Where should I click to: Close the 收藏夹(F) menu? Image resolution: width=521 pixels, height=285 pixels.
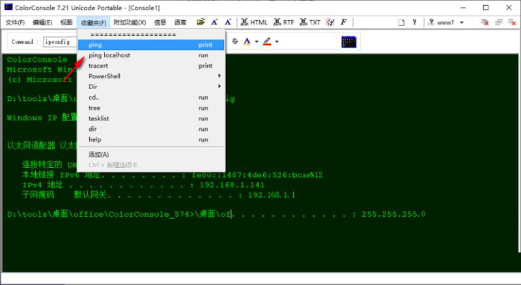(x=94, y=23)
